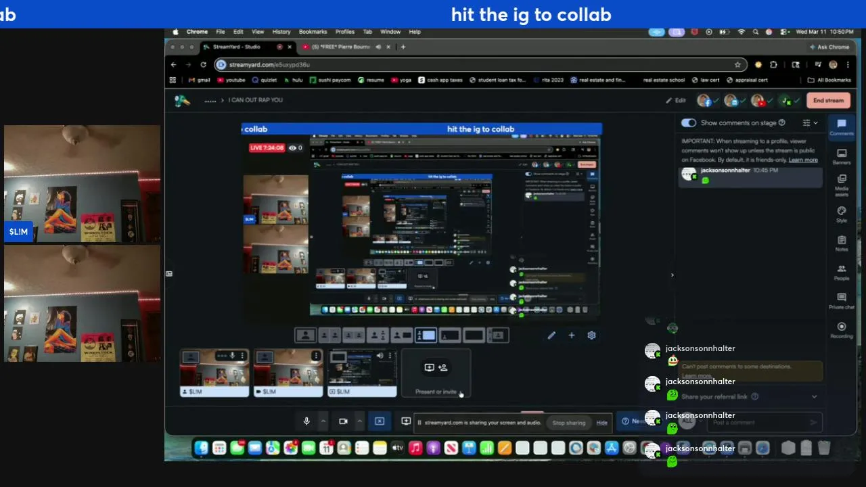Open Music app from the Dock

pyautogui.click(x=415, y=448)
